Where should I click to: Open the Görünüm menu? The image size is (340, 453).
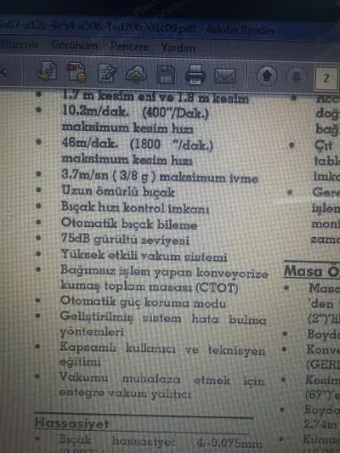75,45
